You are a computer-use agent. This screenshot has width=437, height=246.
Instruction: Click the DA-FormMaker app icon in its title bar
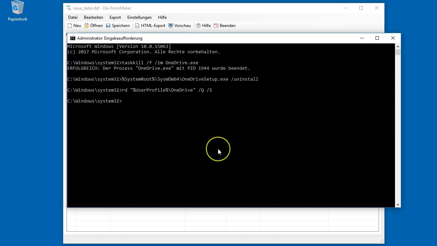68,8
